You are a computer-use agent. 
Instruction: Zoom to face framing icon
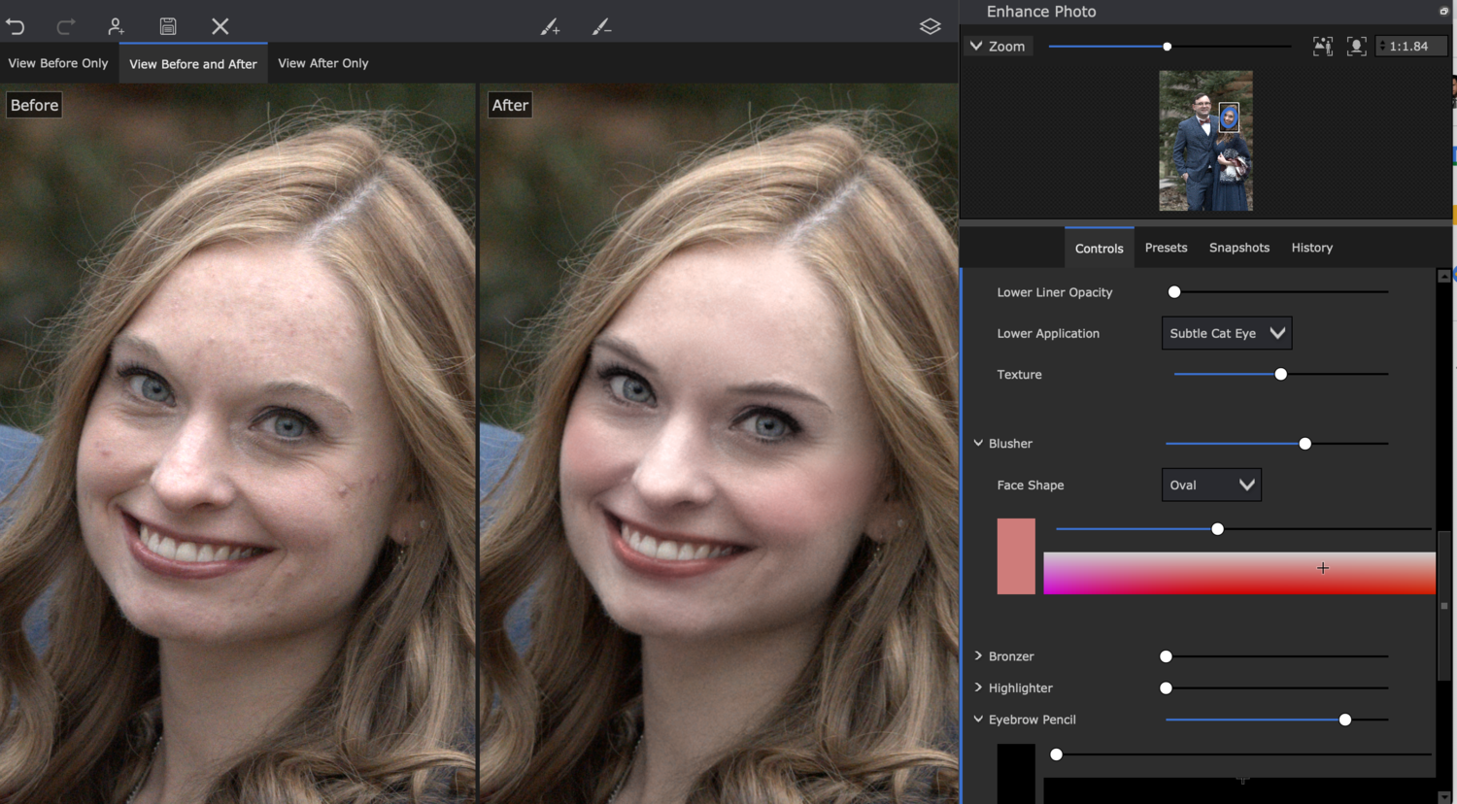pos(1357,46)
